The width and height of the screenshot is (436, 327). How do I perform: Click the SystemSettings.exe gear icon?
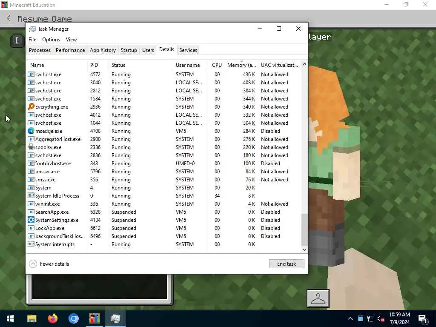(x=31, y=220)
